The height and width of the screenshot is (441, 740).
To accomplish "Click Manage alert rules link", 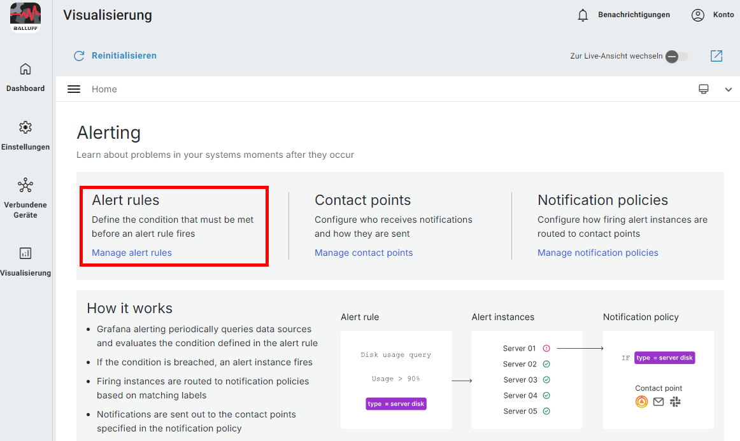I will 132,253.
